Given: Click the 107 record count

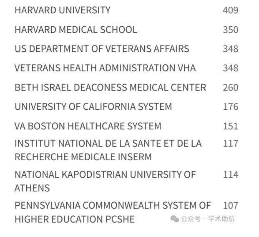Looking at the screenshot, I should pos(231,205).
